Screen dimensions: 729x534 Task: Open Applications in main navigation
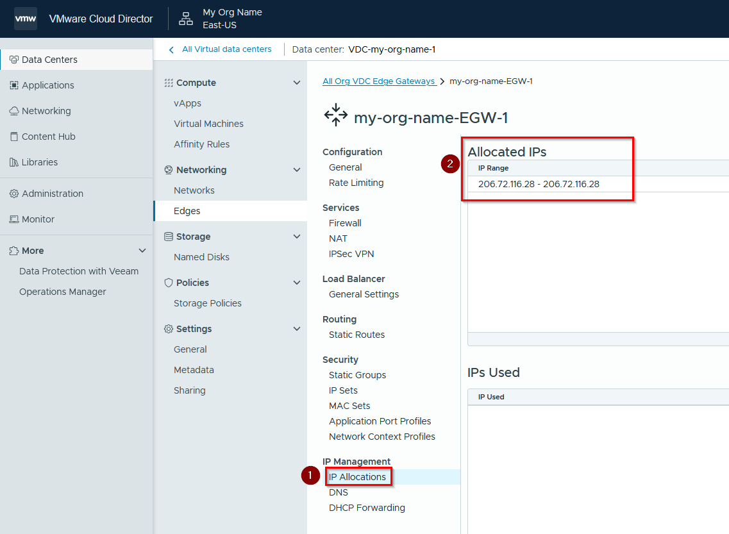point(48,85)
